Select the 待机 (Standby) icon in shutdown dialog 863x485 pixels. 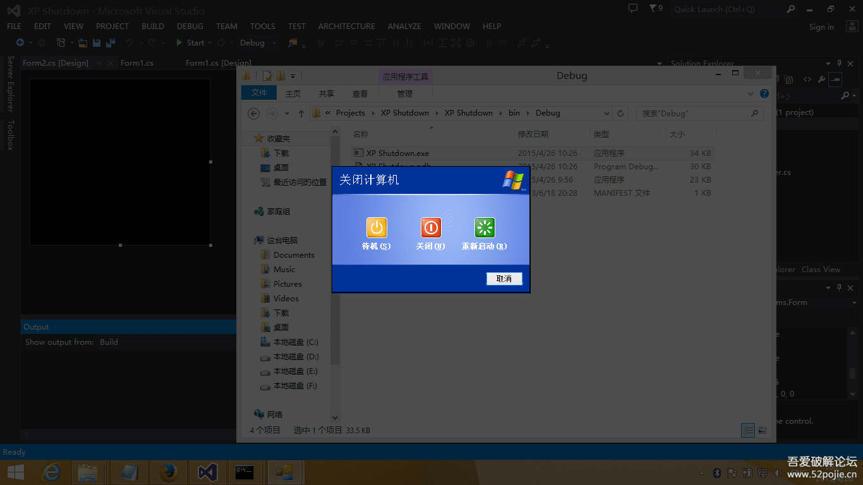tap(376, 228)
